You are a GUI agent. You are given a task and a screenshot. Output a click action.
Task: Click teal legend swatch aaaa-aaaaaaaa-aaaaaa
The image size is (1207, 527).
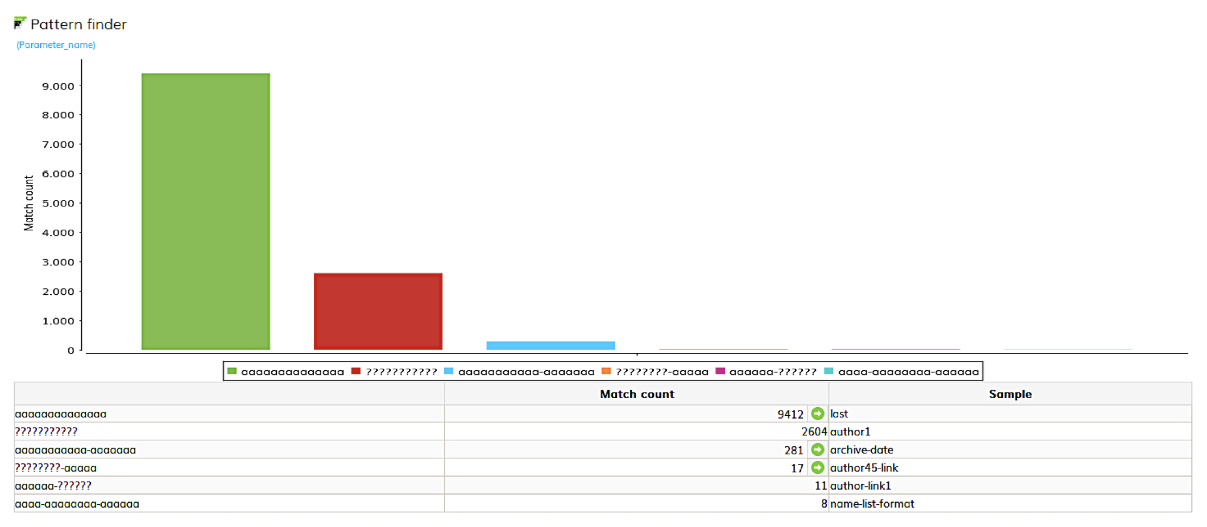[828, 371]
